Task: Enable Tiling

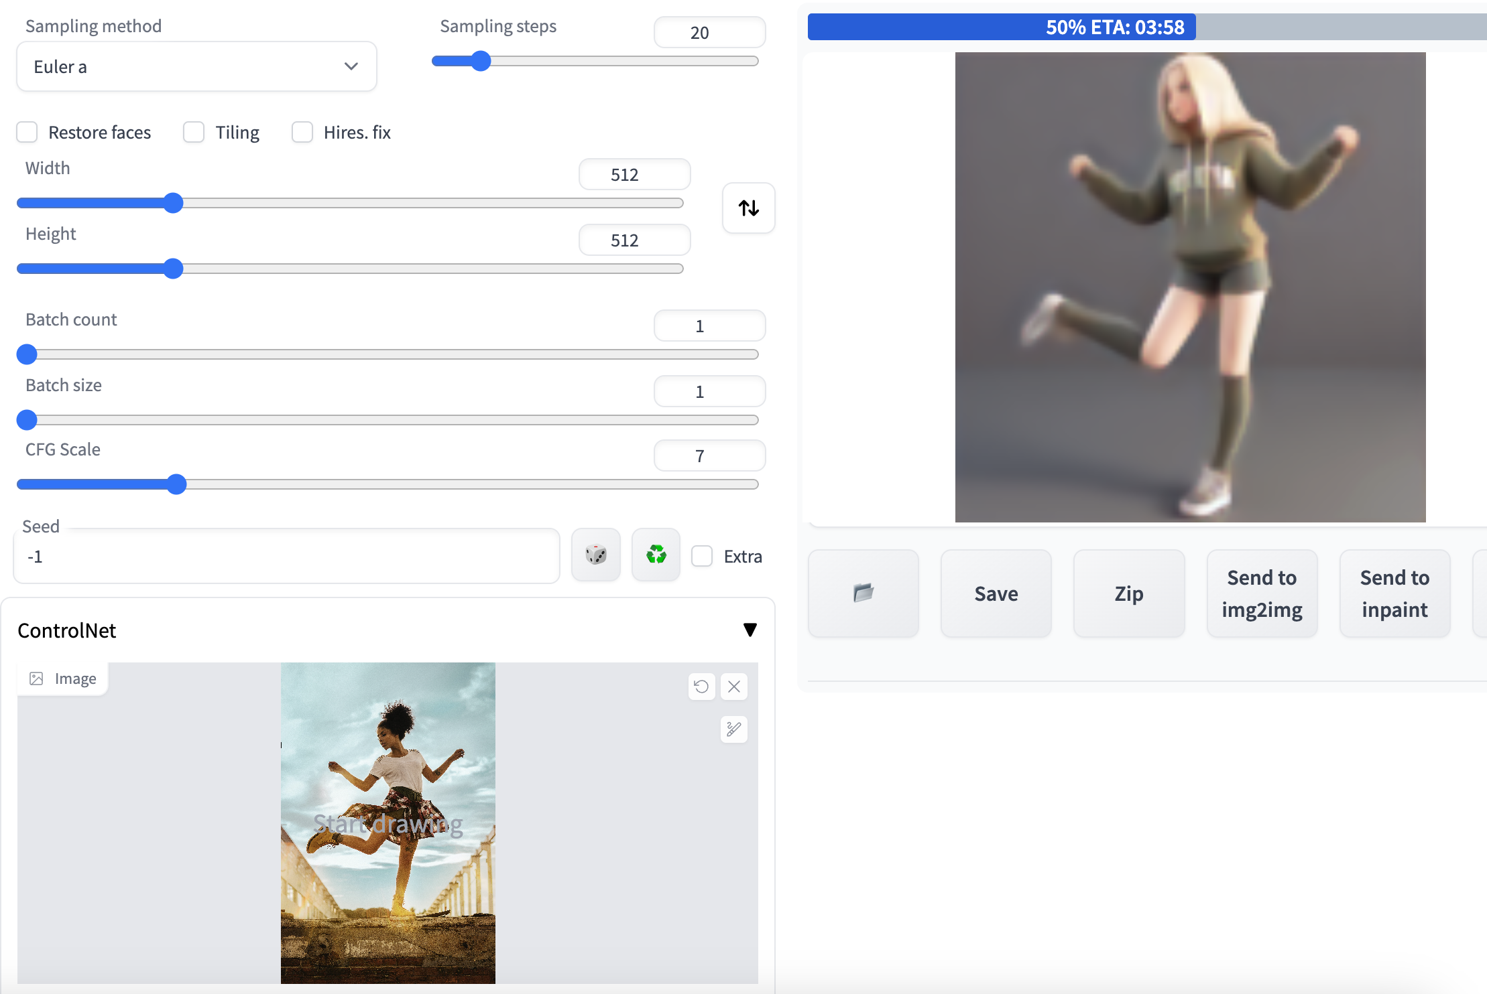Action: (194, 132)
